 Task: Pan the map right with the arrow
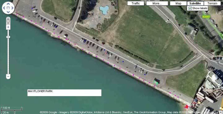[x=12, y=8]
